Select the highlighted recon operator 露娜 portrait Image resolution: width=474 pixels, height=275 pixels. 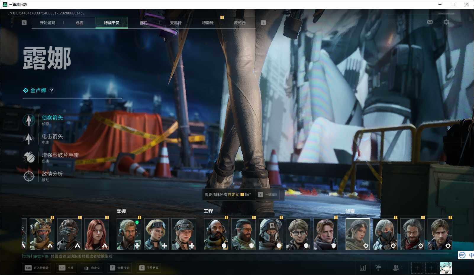tap(358, 234)
